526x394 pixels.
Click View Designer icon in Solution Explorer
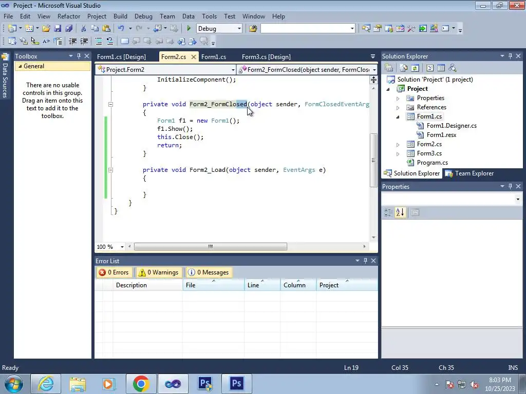pyautogui.click(x=441, y=68)
